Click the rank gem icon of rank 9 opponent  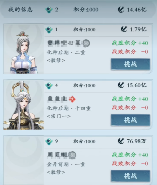click(x=49, y=141)
